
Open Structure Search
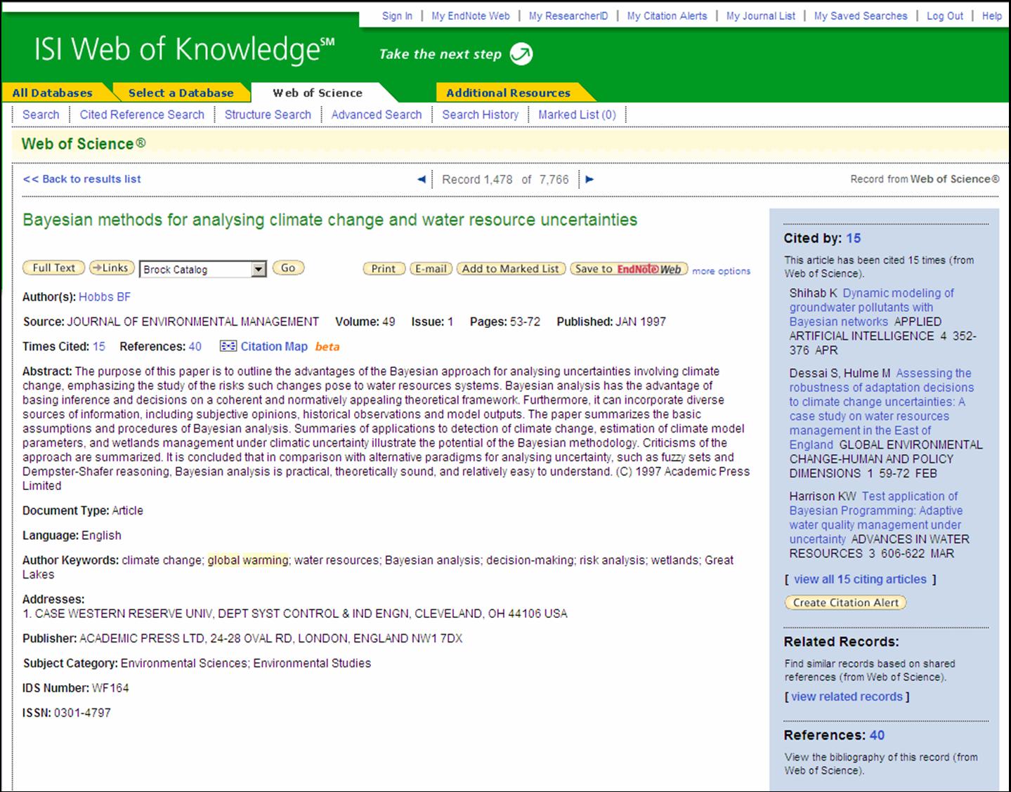[268, 114]
